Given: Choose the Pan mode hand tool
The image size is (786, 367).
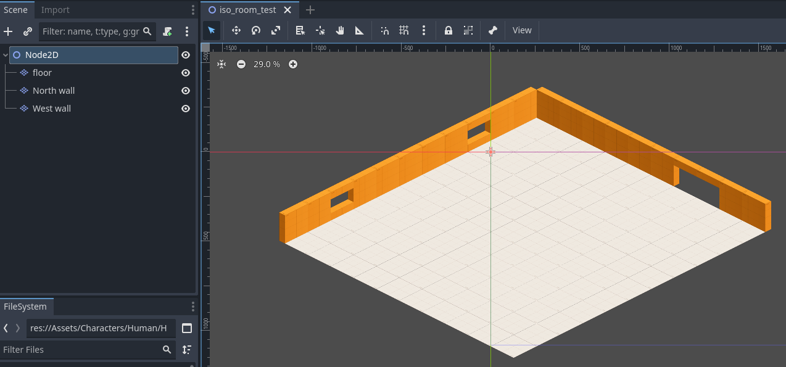Looking at the screenshot, I should point(340,30).
